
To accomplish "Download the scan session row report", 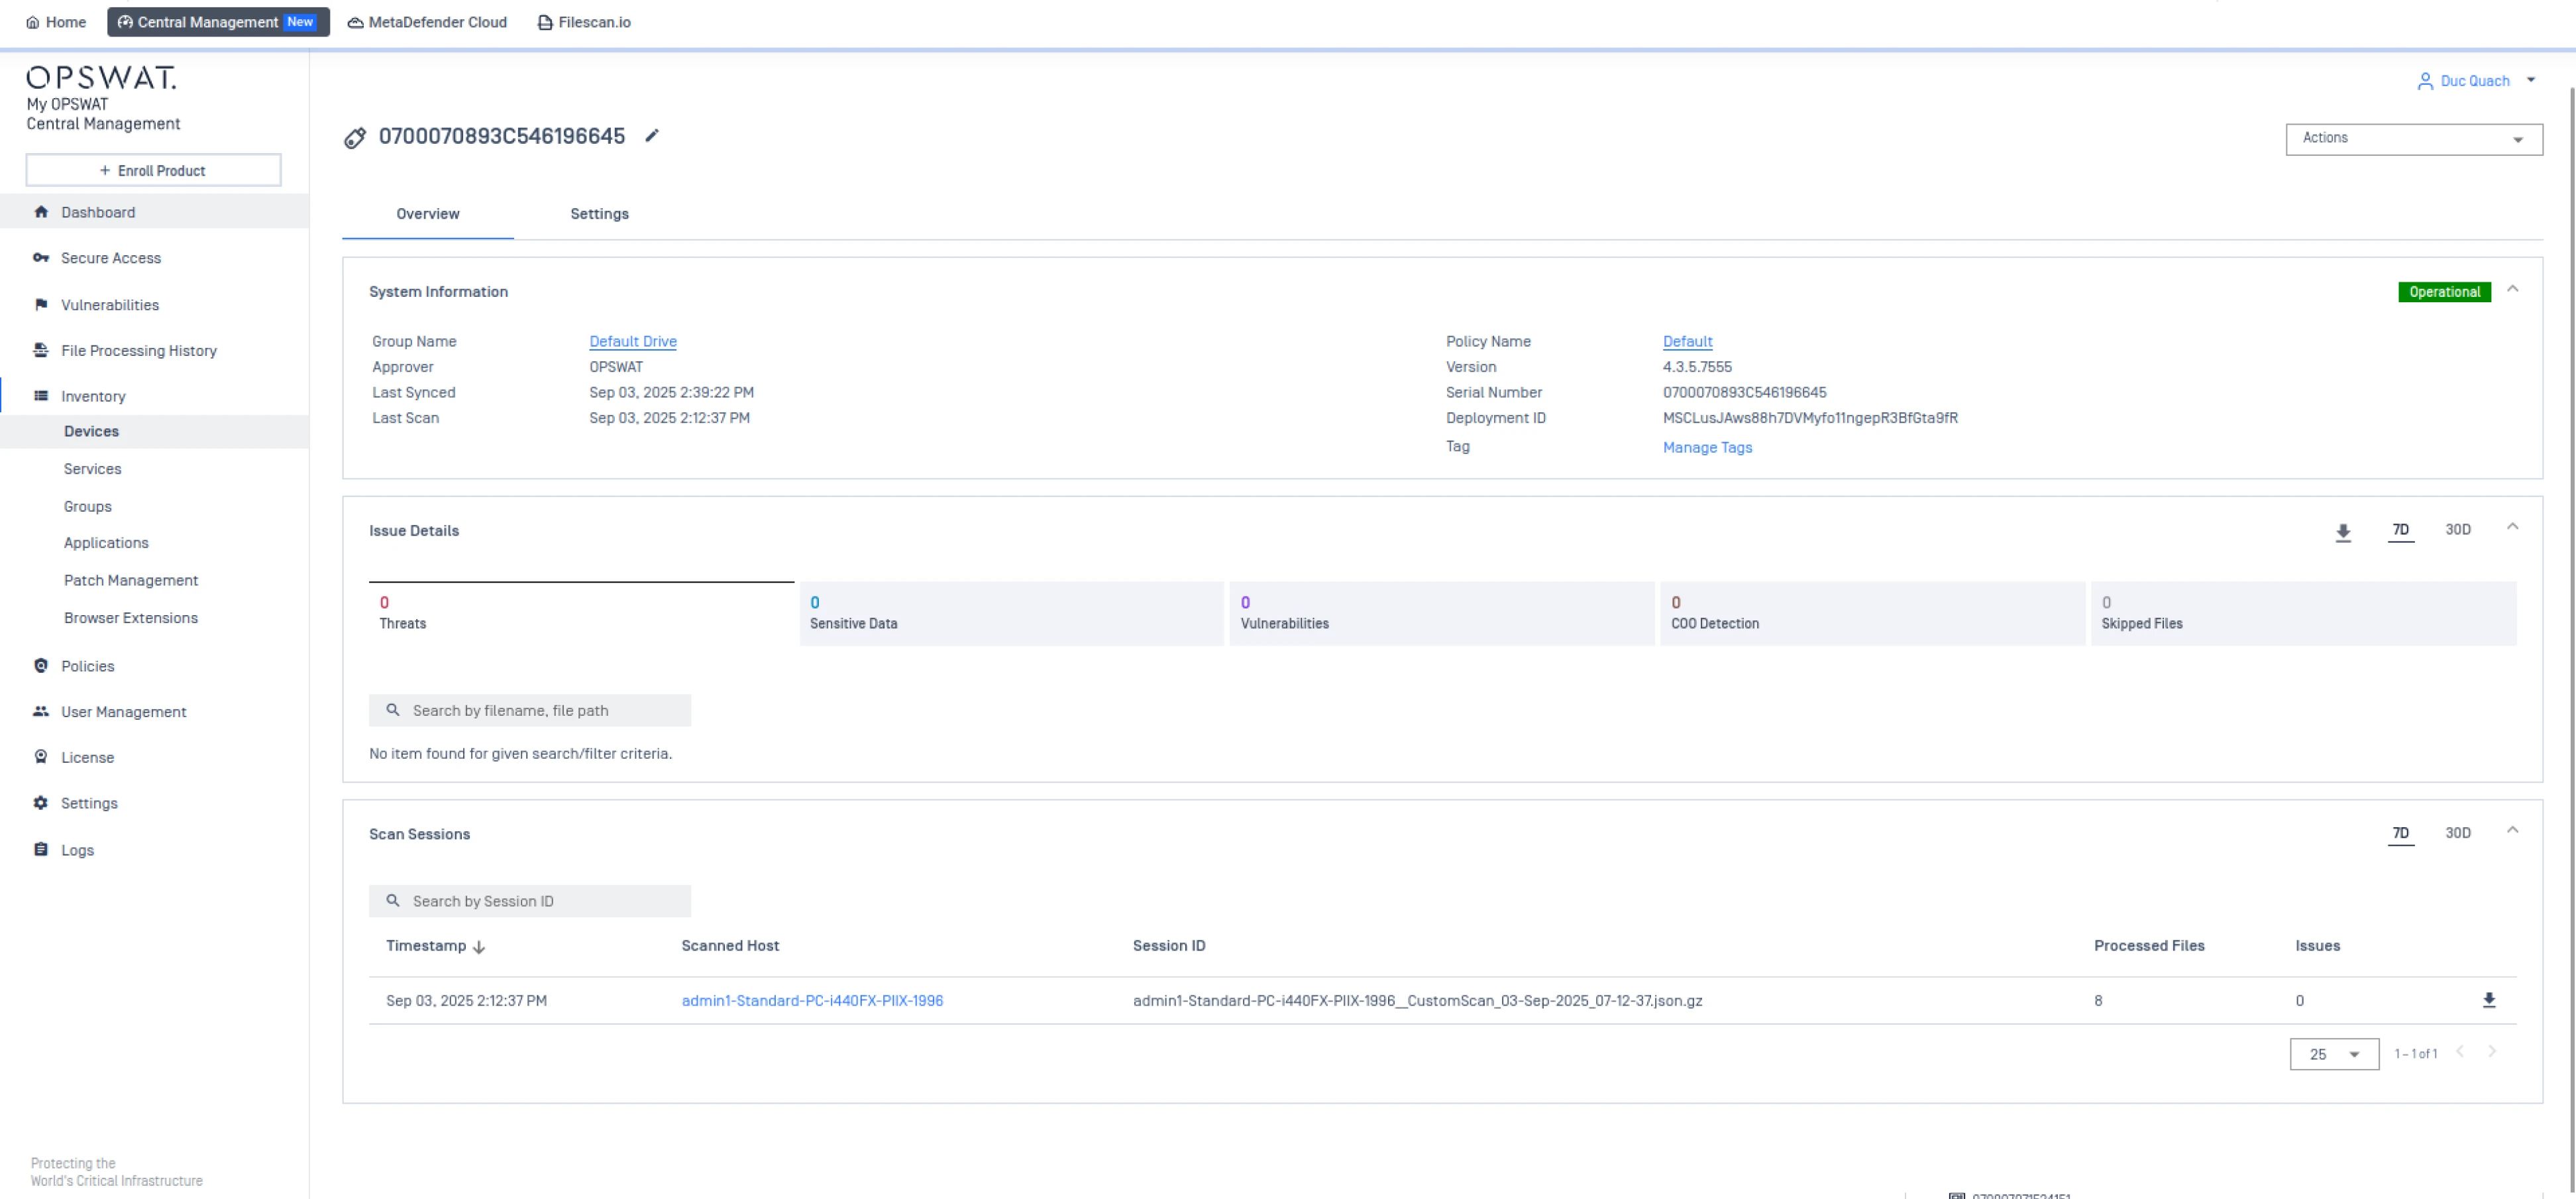I will (2489, 1000).
